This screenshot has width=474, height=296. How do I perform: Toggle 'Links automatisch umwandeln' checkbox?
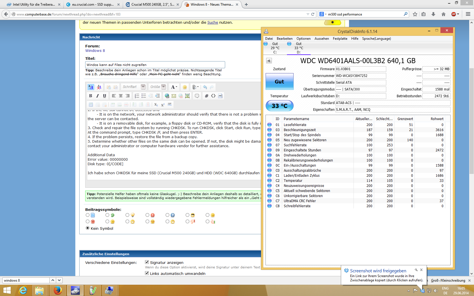147,273
